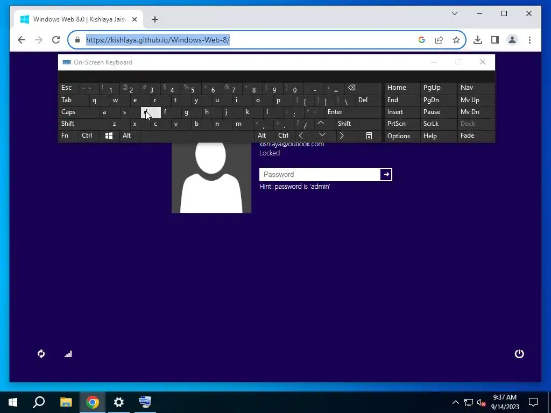551x413 pixels.
Task: Open Windows Start menu
Action: 13,402
